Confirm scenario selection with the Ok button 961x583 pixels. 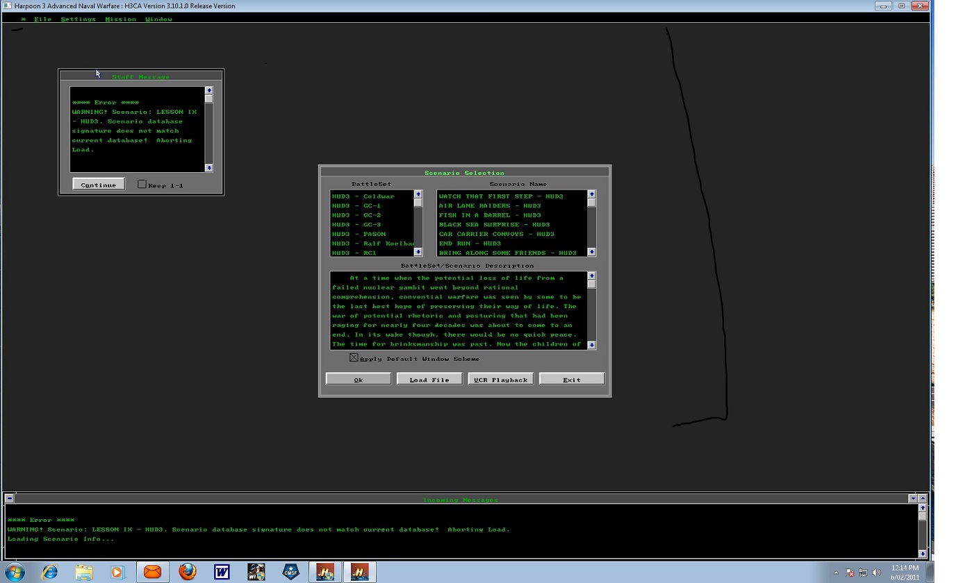point(359,380)
